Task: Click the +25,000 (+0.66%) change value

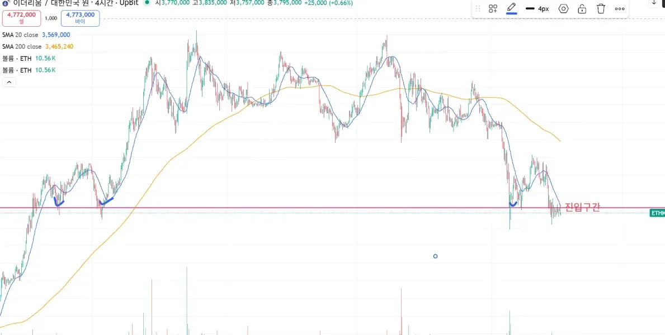Action: (328, 3)
